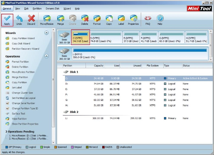Choose Delete Partition operation

(20, 67)
